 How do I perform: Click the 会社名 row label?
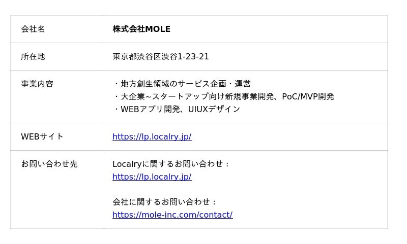pyautogui.click(x=33, y=29)
